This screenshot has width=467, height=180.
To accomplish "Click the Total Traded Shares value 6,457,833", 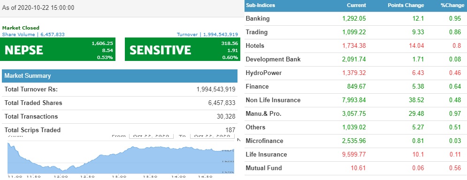I will [222, 103].
